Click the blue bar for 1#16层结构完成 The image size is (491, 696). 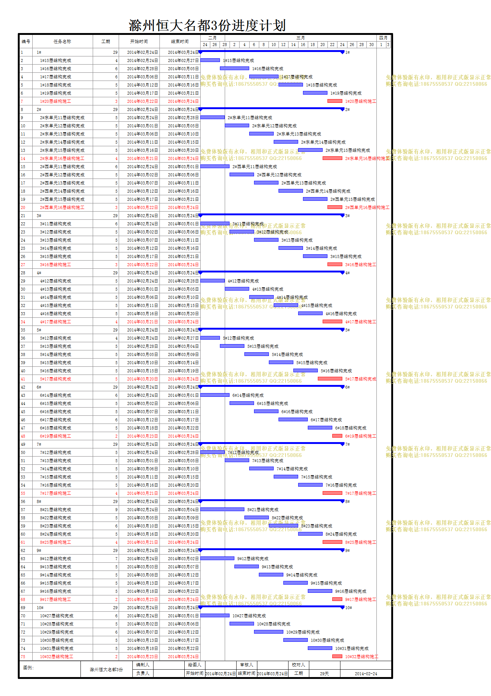pyautogui.click(x=234, y=68)
